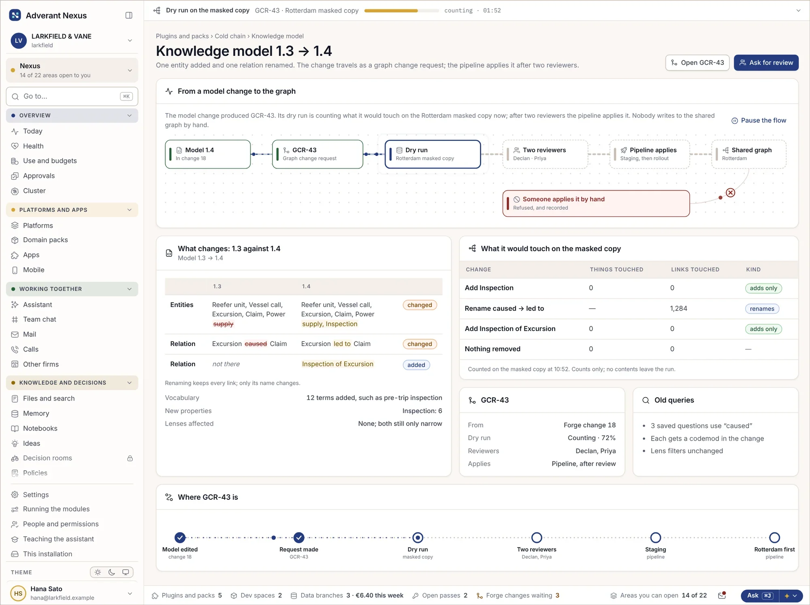The width and height of the screenshot is (810, 605).
Task: Click the Go to search field
Action: pos(72,96)
